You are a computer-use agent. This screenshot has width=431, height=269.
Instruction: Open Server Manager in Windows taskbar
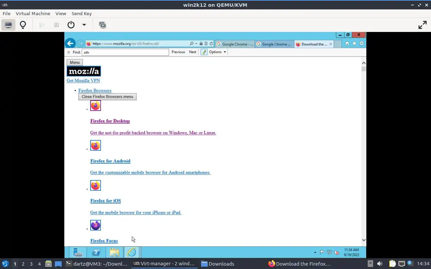click(78, 252)
